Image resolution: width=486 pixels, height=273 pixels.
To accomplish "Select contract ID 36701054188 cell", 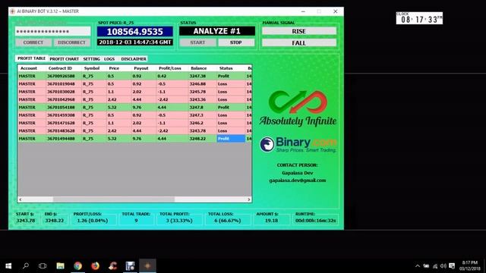I will [x=63, y=108].
